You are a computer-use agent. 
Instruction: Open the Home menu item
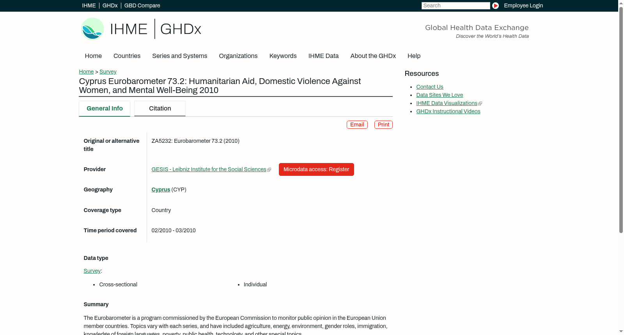pyautogui.click(x=93, y=56)
